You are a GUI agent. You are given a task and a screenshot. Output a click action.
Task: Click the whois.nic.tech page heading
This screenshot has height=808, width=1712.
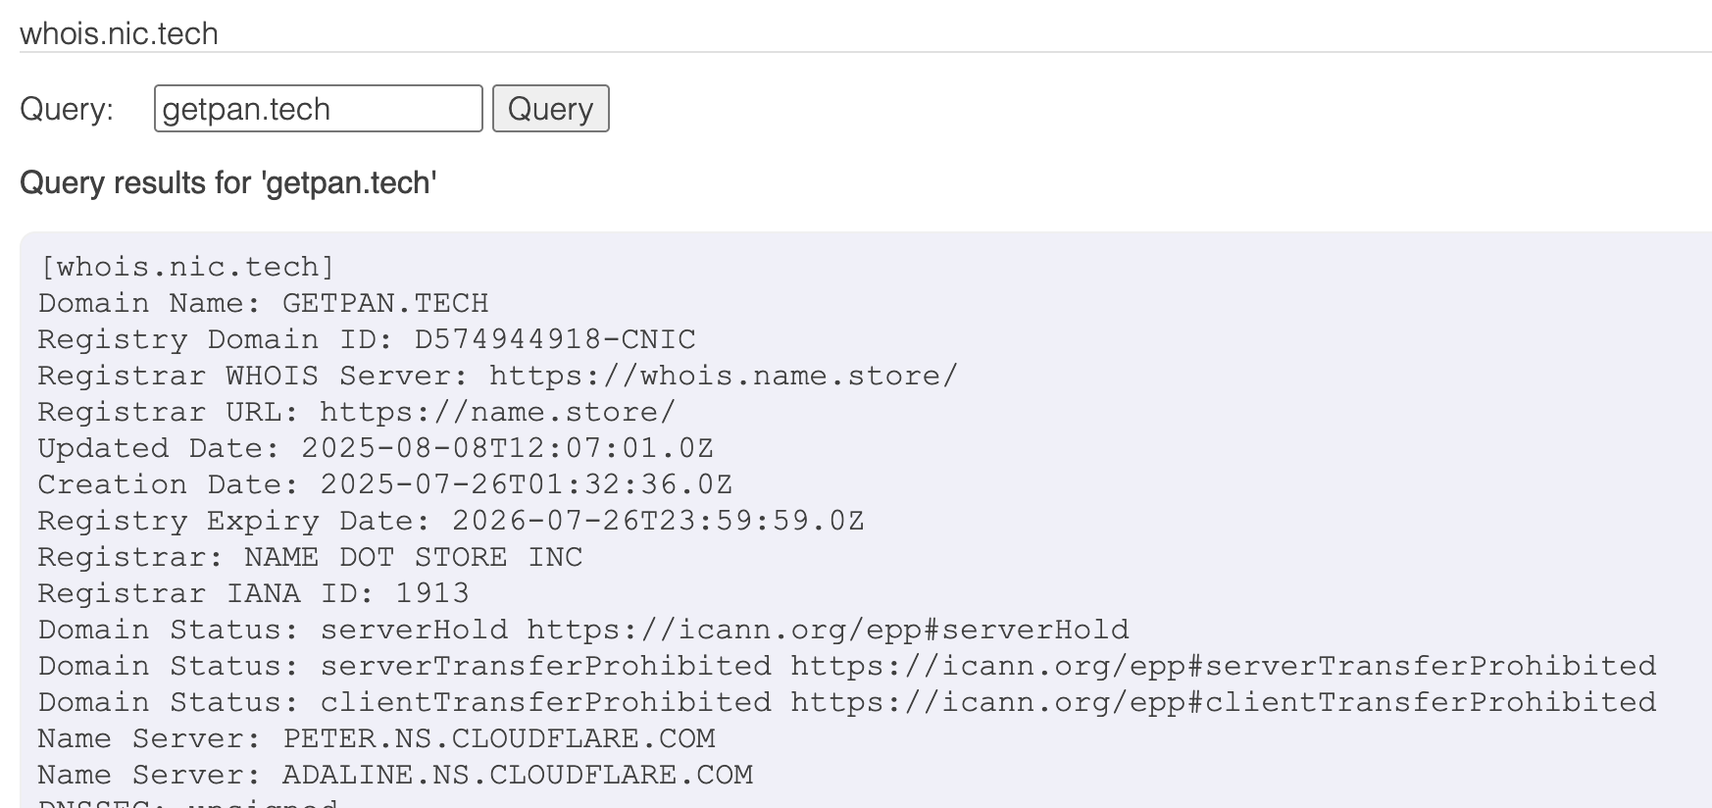[119, 33]
